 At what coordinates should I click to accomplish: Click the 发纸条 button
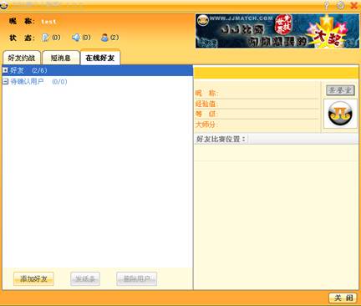coord(85,278)
